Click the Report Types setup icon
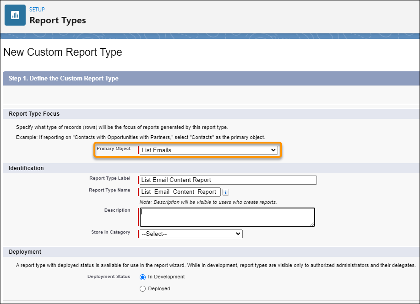Viewport: 420px width, 304px height. 15,15
